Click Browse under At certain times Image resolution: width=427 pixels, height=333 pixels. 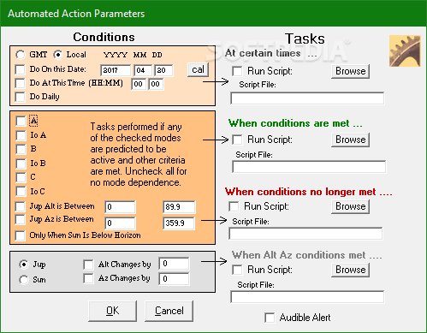[x=350, y=71]
